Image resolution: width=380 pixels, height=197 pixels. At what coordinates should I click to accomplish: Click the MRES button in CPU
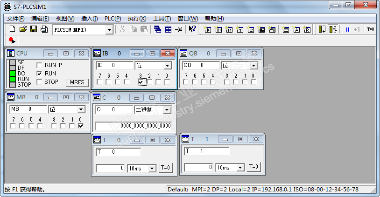(77, 82)
